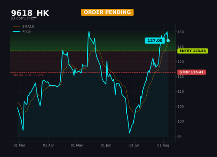The image size is (217, 157).
Task: Click the 127.00 current price label
Action: [x=155, y=40]
